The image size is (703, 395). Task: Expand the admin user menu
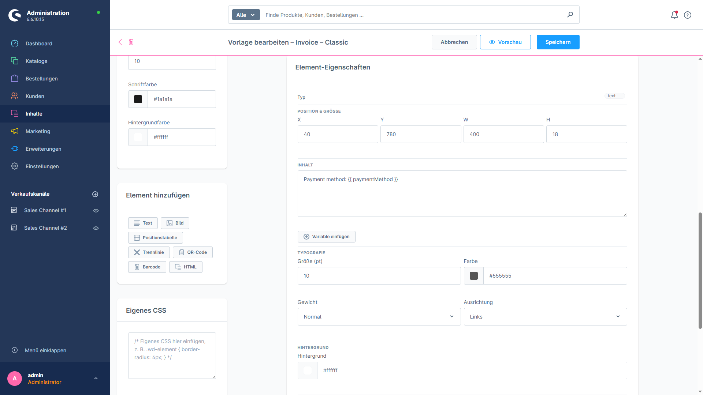click(x=96, y=379)
